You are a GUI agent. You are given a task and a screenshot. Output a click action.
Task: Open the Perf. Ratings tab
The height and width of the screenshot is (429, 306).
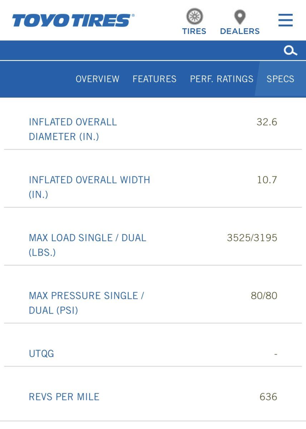(x=222, y=79)
